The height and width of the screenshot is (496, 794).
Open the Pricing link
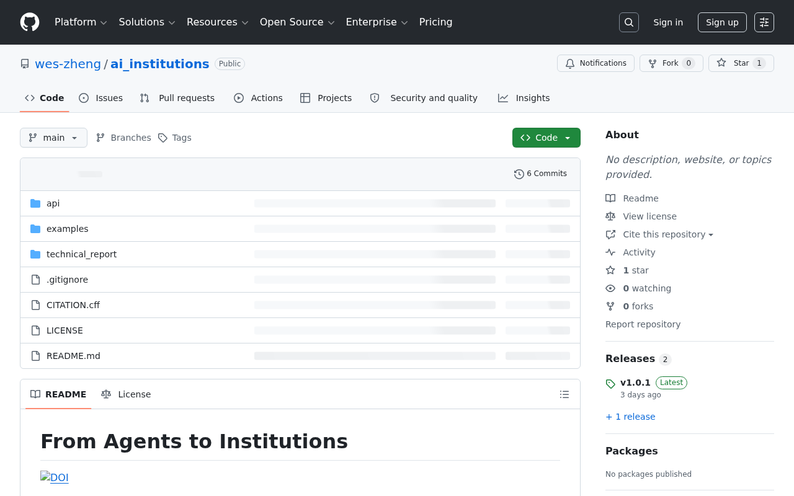point(436,22)
